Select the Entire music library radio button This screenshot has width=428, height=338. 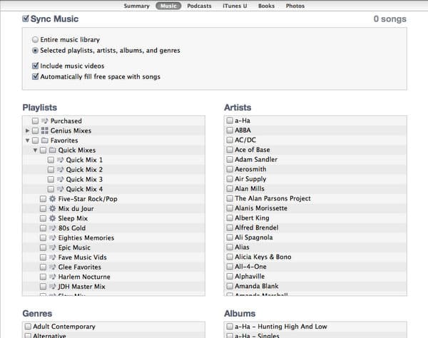coord(35,40)
